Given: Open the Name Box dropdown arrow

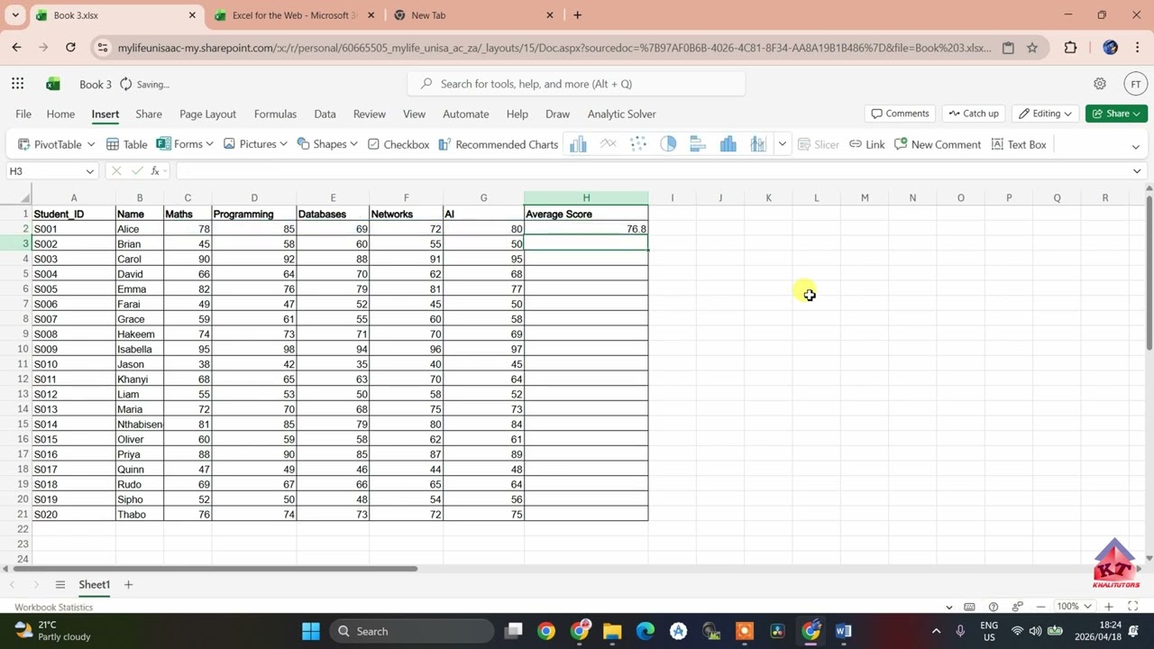Looking at the screenshot, I should click(89, 171).
